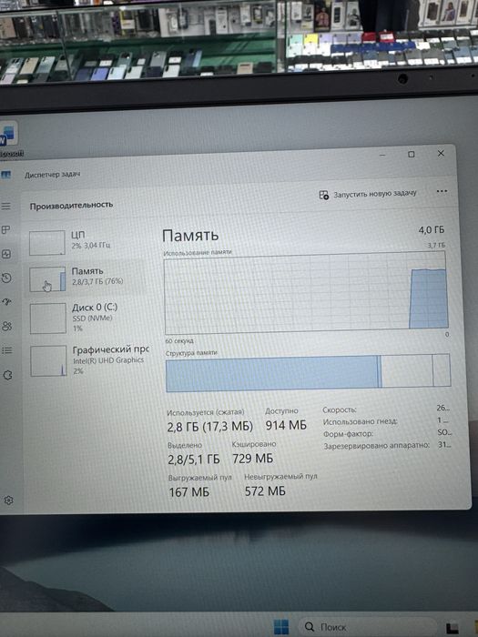This screenshot has height=637, width=478.
Task: Click the '2,8 ГБ (17,3 МБ)' in-use value
Action: tap(209, 427)
